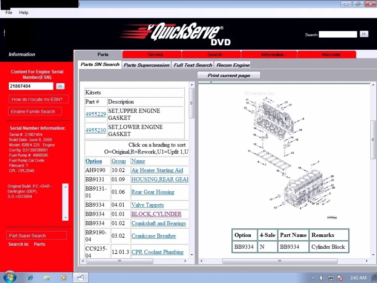Image resolution: width=377 pixels, height=283 pixels.
Task: Open the Parts Supercession tab
Action: click(146, 65)
